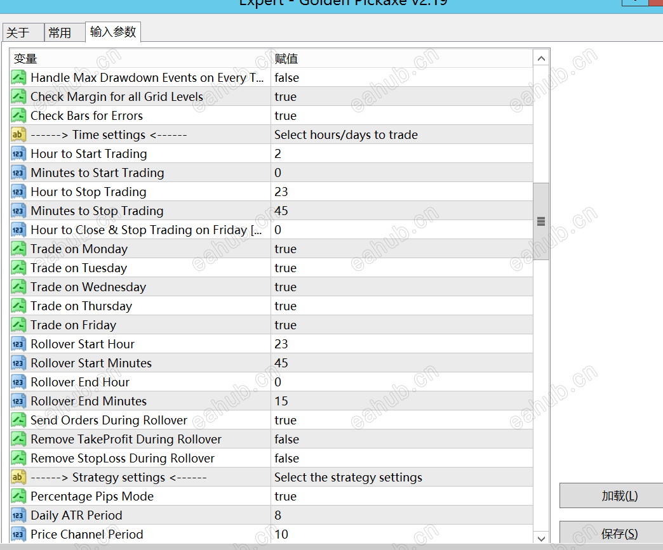
Task: Click the integer icon for Minutes to Start Trading
Action: (18, 173)
